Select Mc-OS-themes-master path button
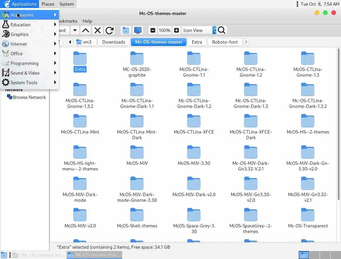 click(159, 42)
